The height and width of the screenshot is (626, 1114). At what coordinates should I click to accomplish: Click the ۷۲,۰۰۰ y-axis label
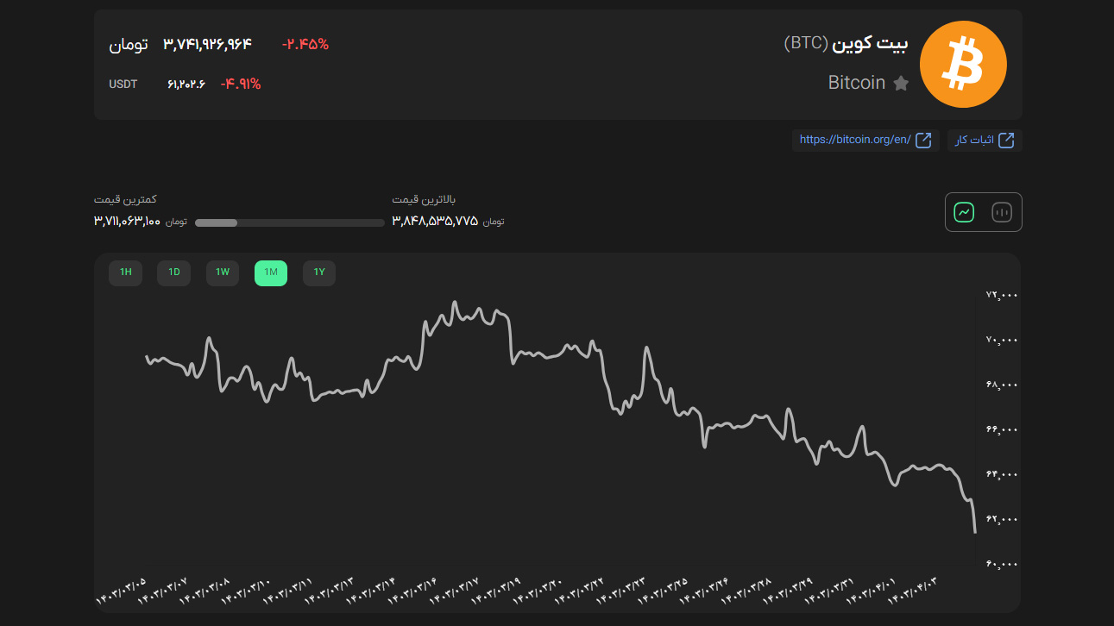click(1002, 295)
